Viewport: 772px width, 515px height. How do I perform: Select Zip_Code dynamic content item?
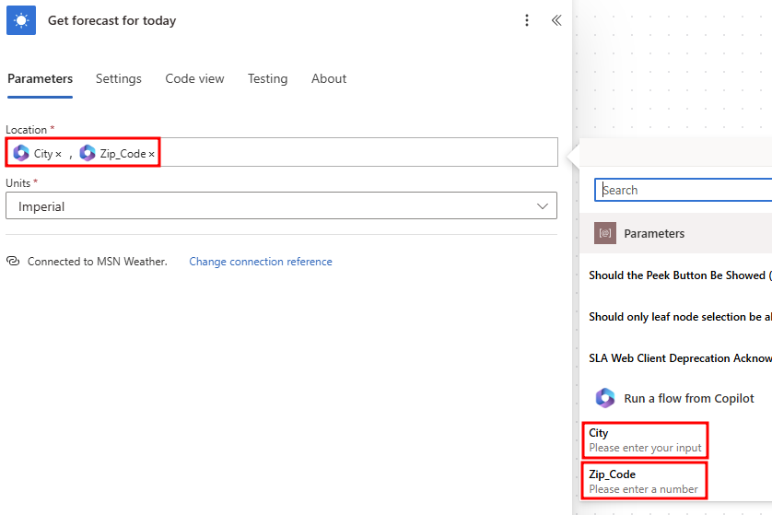point(644,481)
